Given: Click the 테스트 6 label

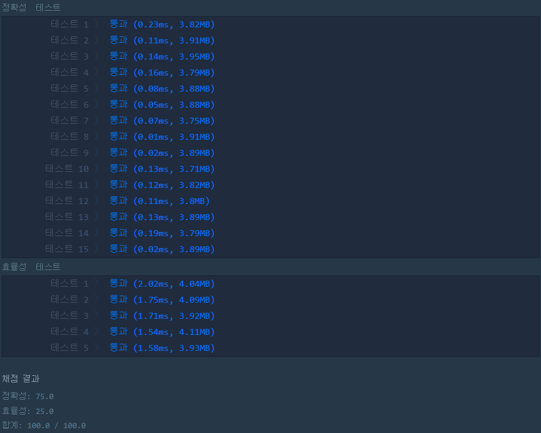Looking at the screenshot, I should point(70,105).
